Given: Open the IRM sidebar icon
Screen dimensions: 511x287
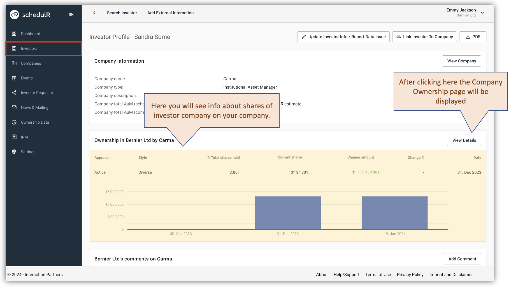Looking at the screenshot, I should point(14,137).
